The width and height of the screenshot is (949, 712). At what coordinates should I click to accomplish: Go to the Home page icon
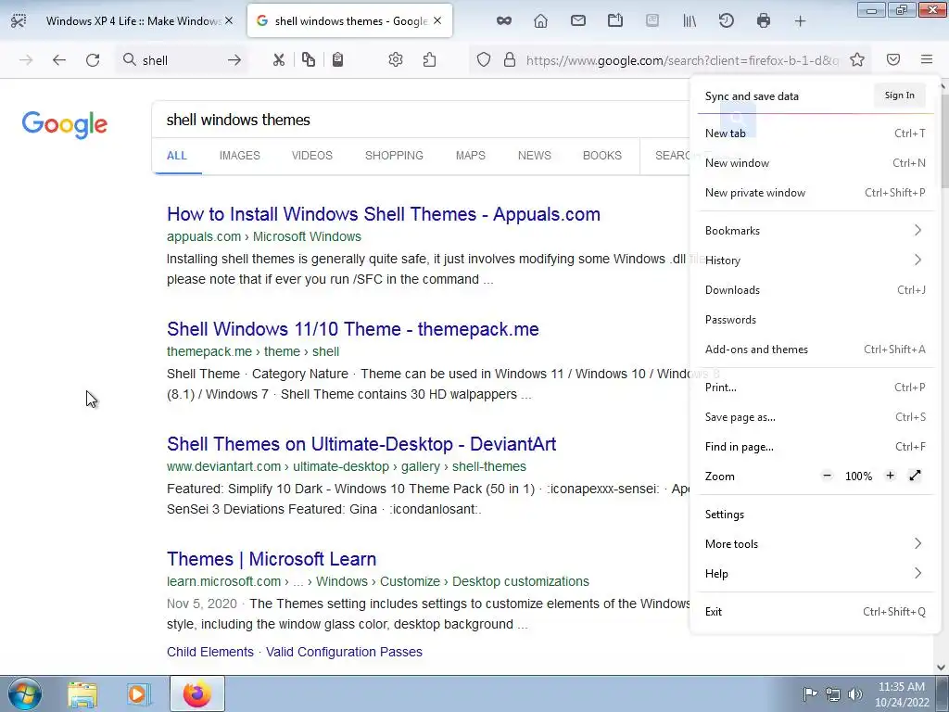click(540, 21)
